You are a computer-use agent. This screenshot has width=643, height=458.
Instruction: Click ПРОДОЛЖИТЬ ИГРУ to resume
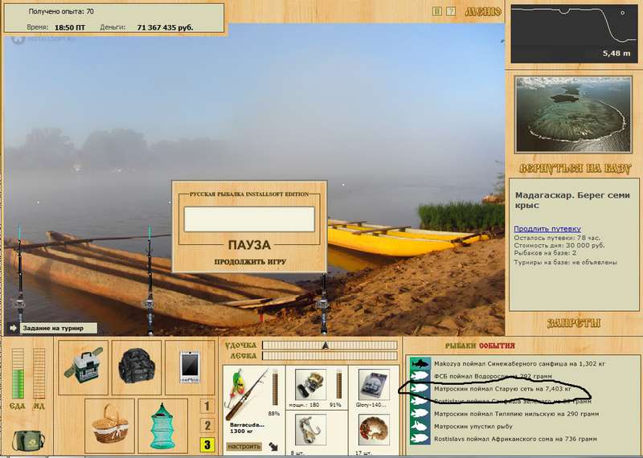tap(250, 262)
